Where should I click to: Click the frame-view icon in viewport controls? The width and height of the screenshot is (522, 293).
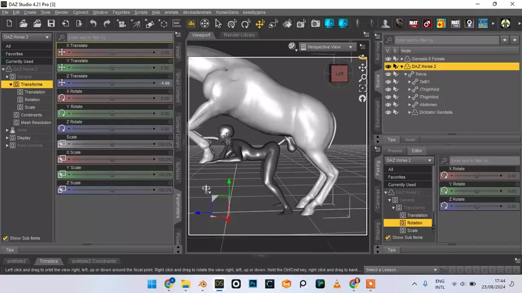point(362,88)
